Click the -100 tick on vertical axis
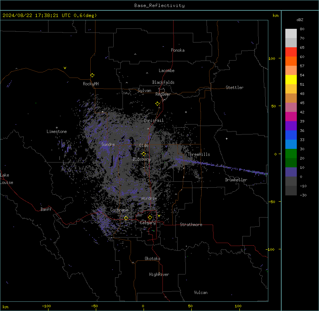The height and width of the screenshot is (311, 319). tap(271, 249)
